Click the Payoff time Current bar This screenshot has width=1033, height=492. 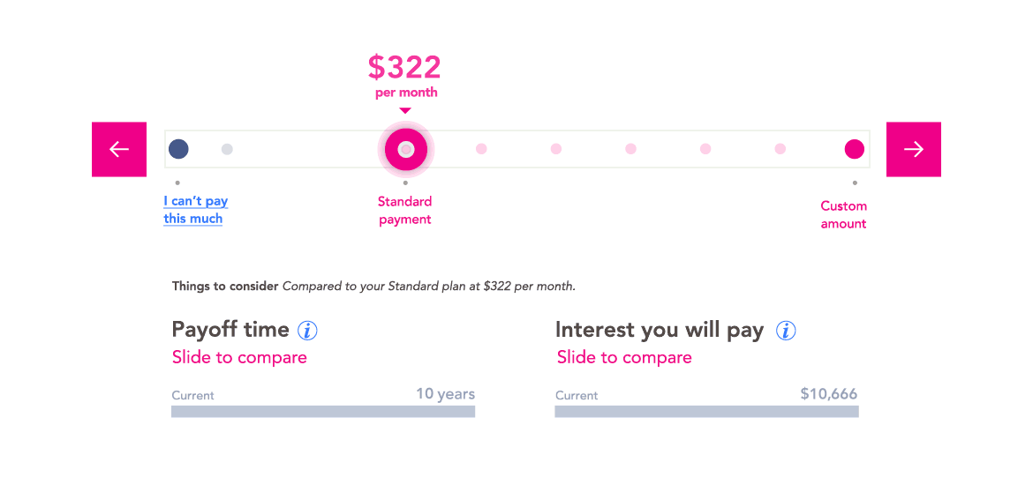click(x=323, y=411)
